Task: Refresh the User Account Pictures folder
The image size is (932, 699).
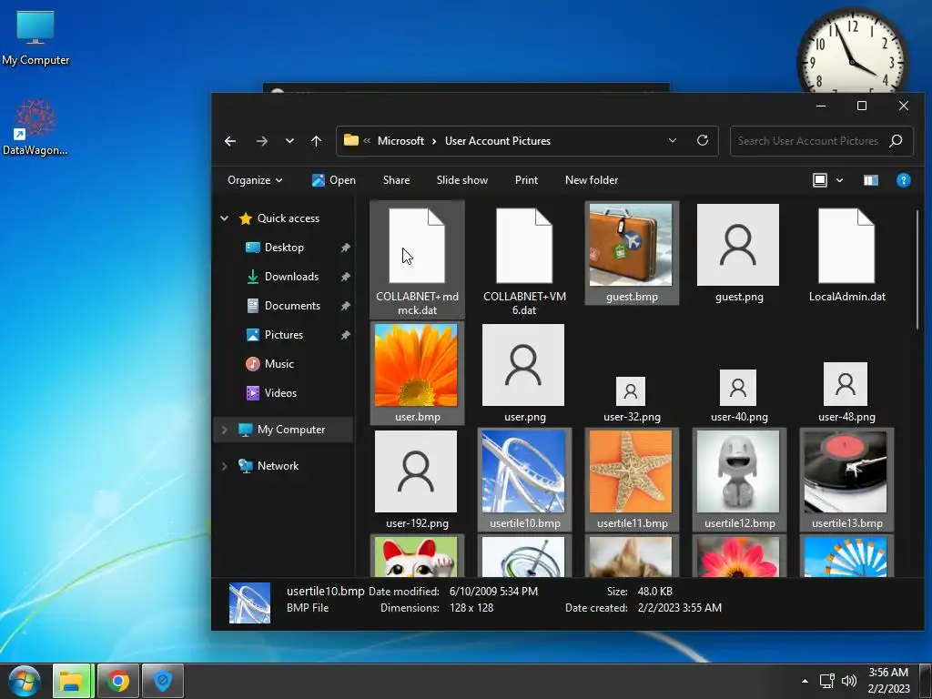Action: click(x=703, y=140)
